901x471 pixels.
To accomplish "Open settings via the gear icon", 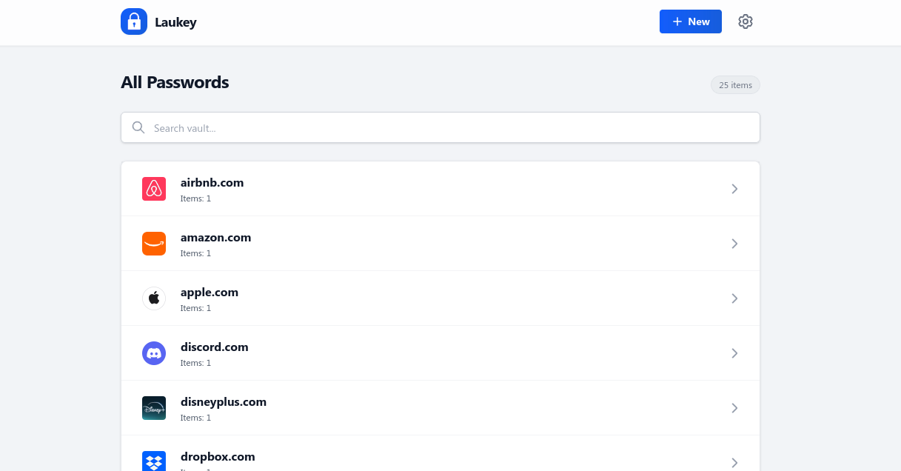I will click(x=746, y=21).
